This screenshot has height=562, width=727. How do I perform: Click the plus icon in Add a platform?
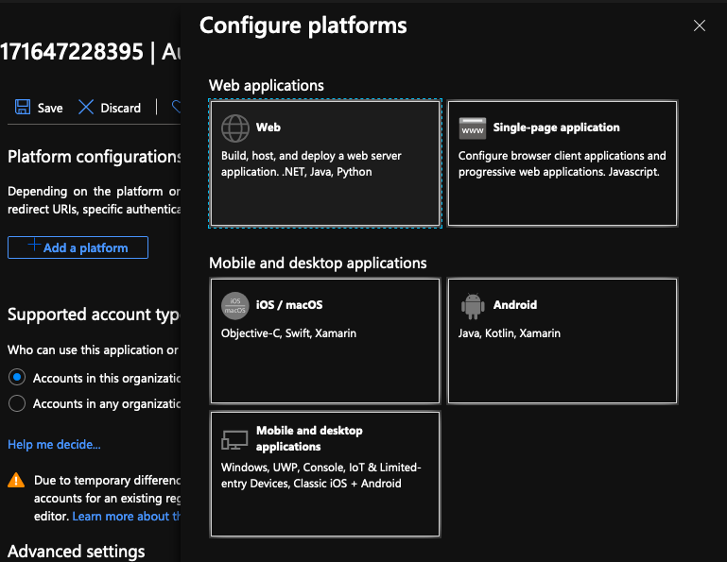[34, 245]
